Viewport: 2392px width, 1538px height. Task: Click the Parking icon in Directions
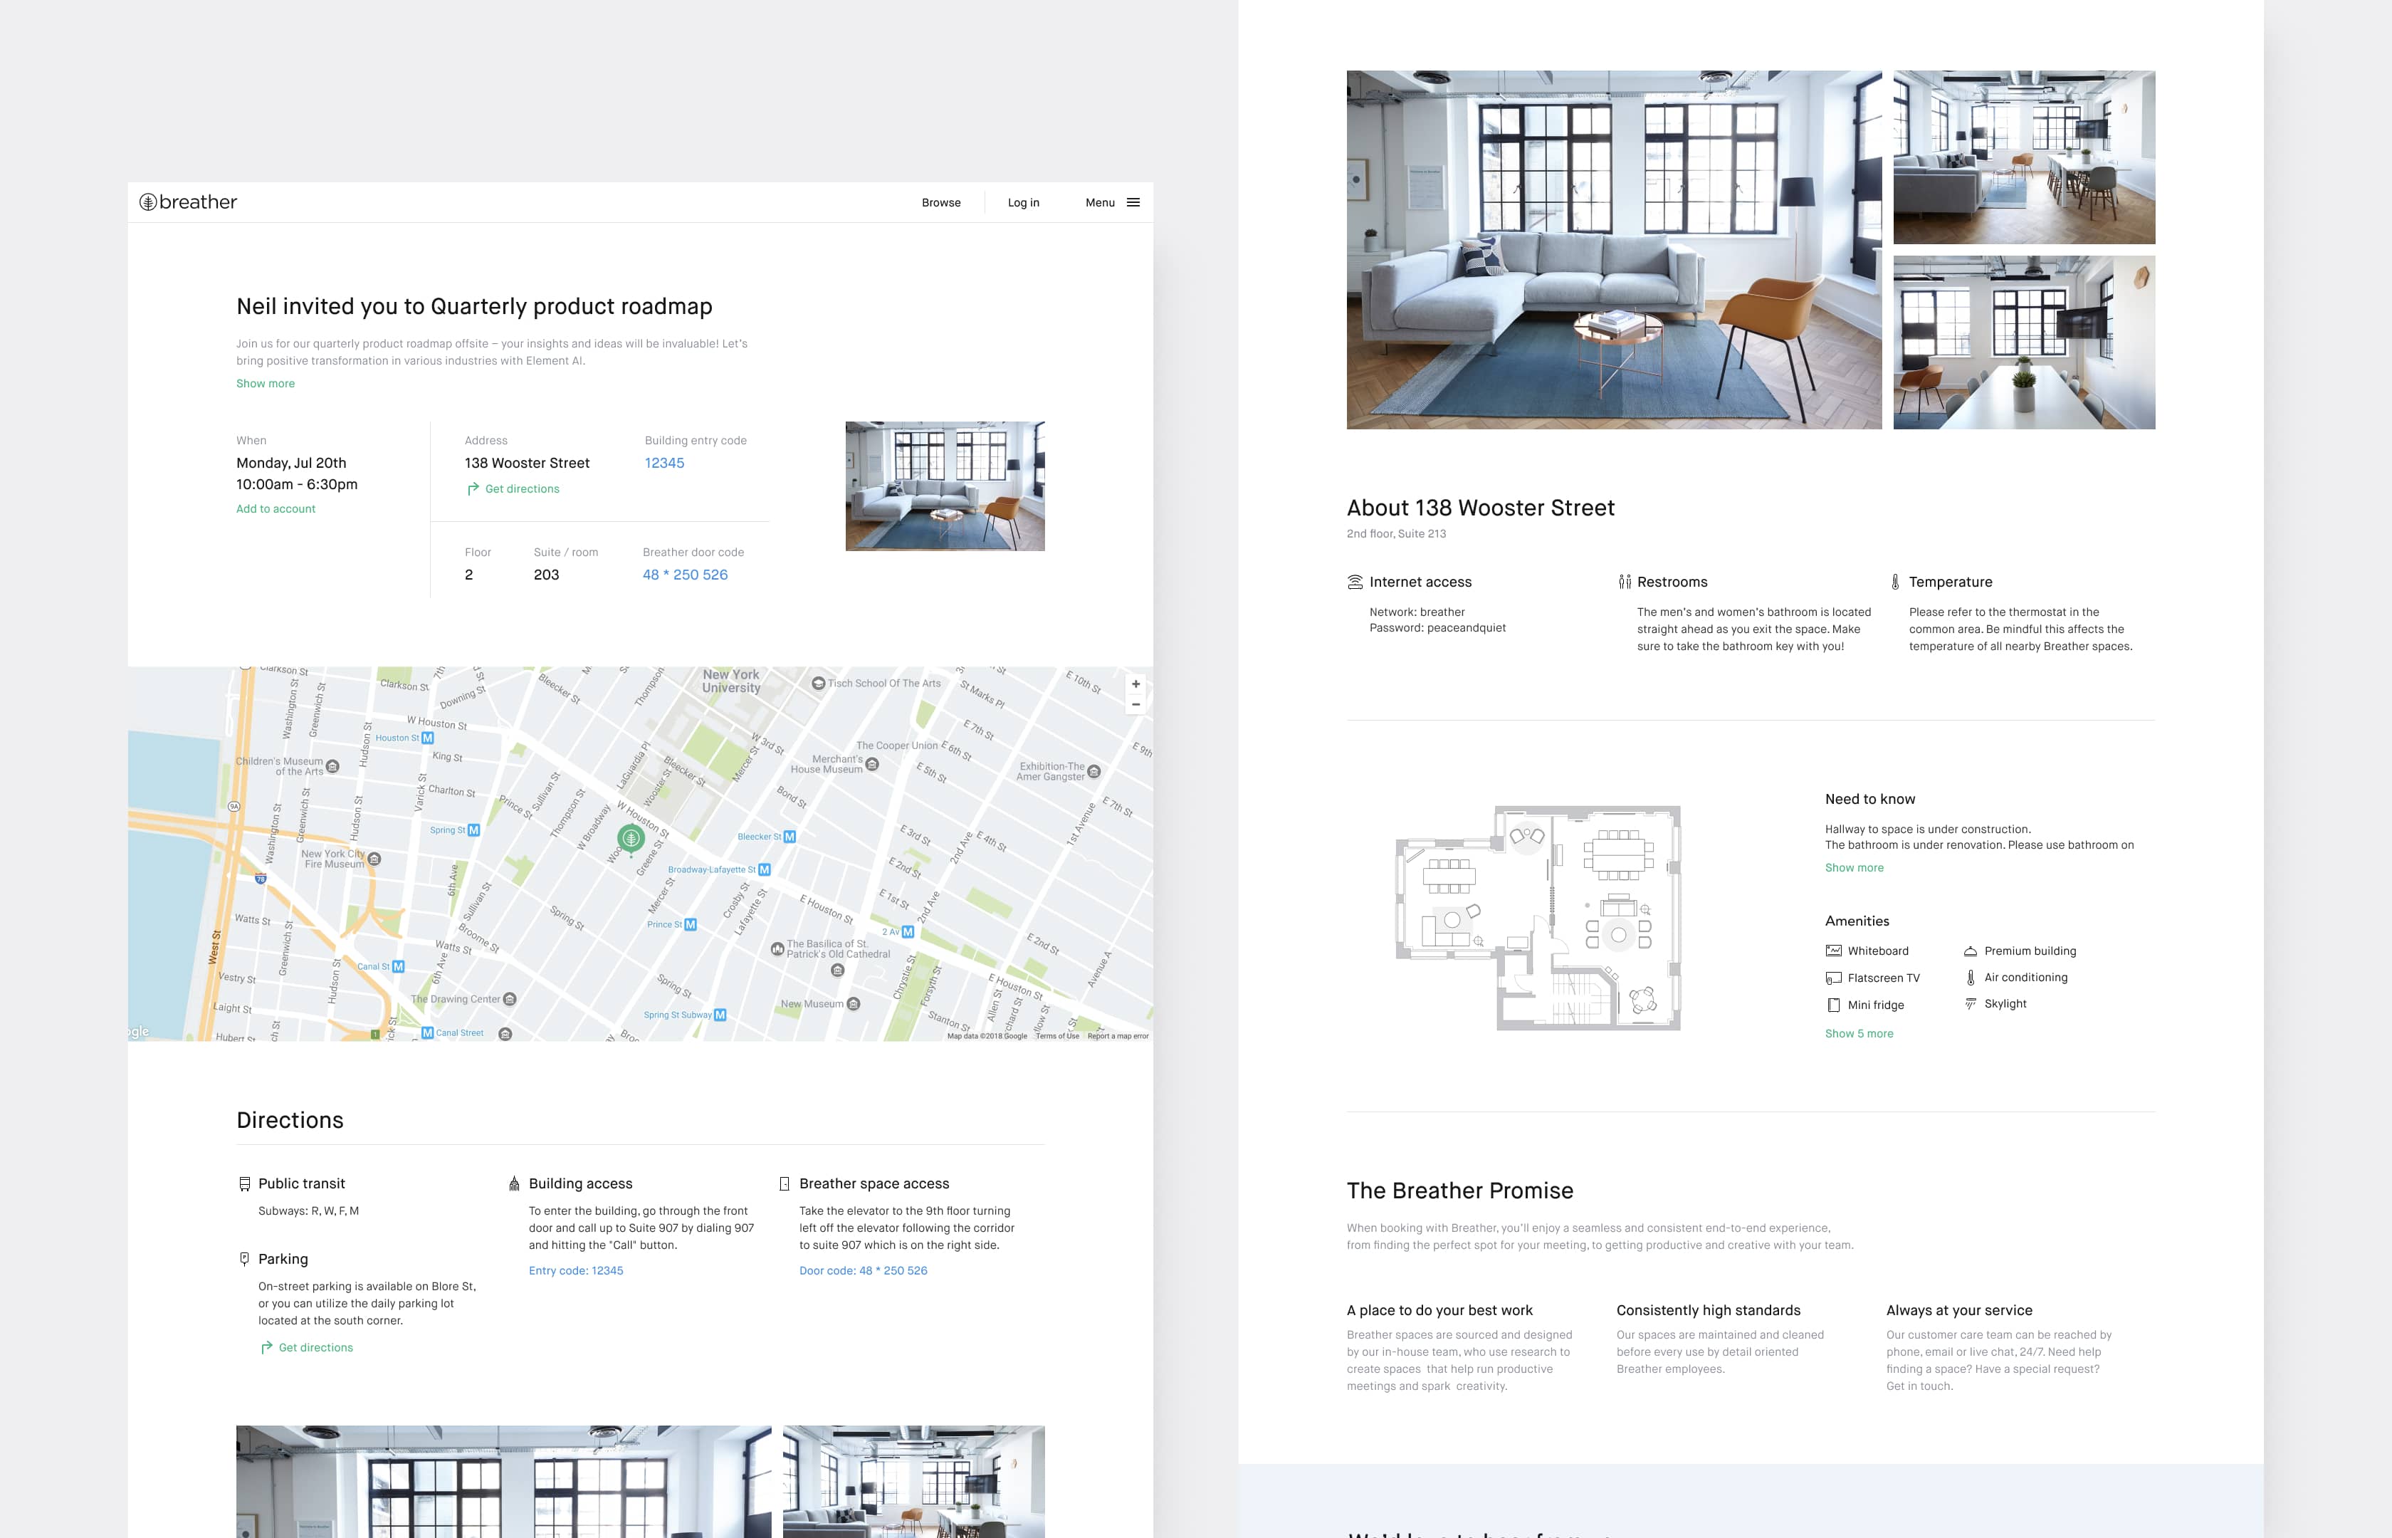click(245, 1260)
